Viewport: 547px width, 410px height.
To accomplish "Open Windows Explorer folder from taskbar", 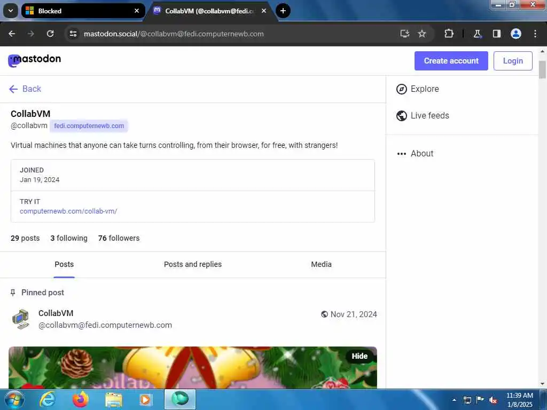I will click(x=114, y=399).
